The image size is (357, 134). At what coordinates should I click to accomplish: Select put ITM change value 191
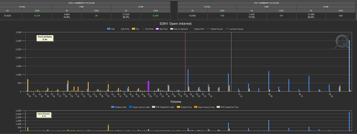pyautogui.click(x=281, y=15)
